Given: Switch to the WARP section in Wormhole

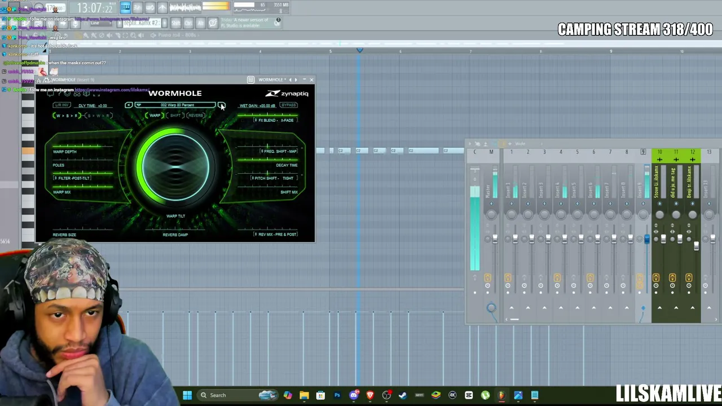Looking at the screenshot, I should (x=154, y=116).
